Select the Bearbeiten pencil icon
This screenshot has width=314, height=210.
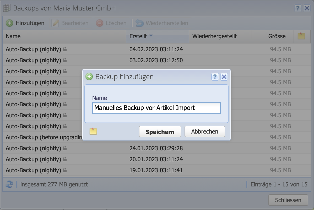(55, 23)
